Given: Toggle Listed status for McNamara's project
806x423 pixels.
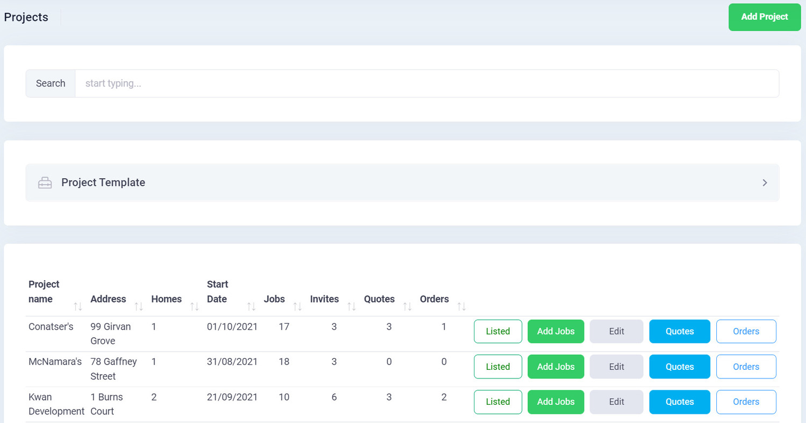Looking at the screenshot, I should click(x=498, y=367).
